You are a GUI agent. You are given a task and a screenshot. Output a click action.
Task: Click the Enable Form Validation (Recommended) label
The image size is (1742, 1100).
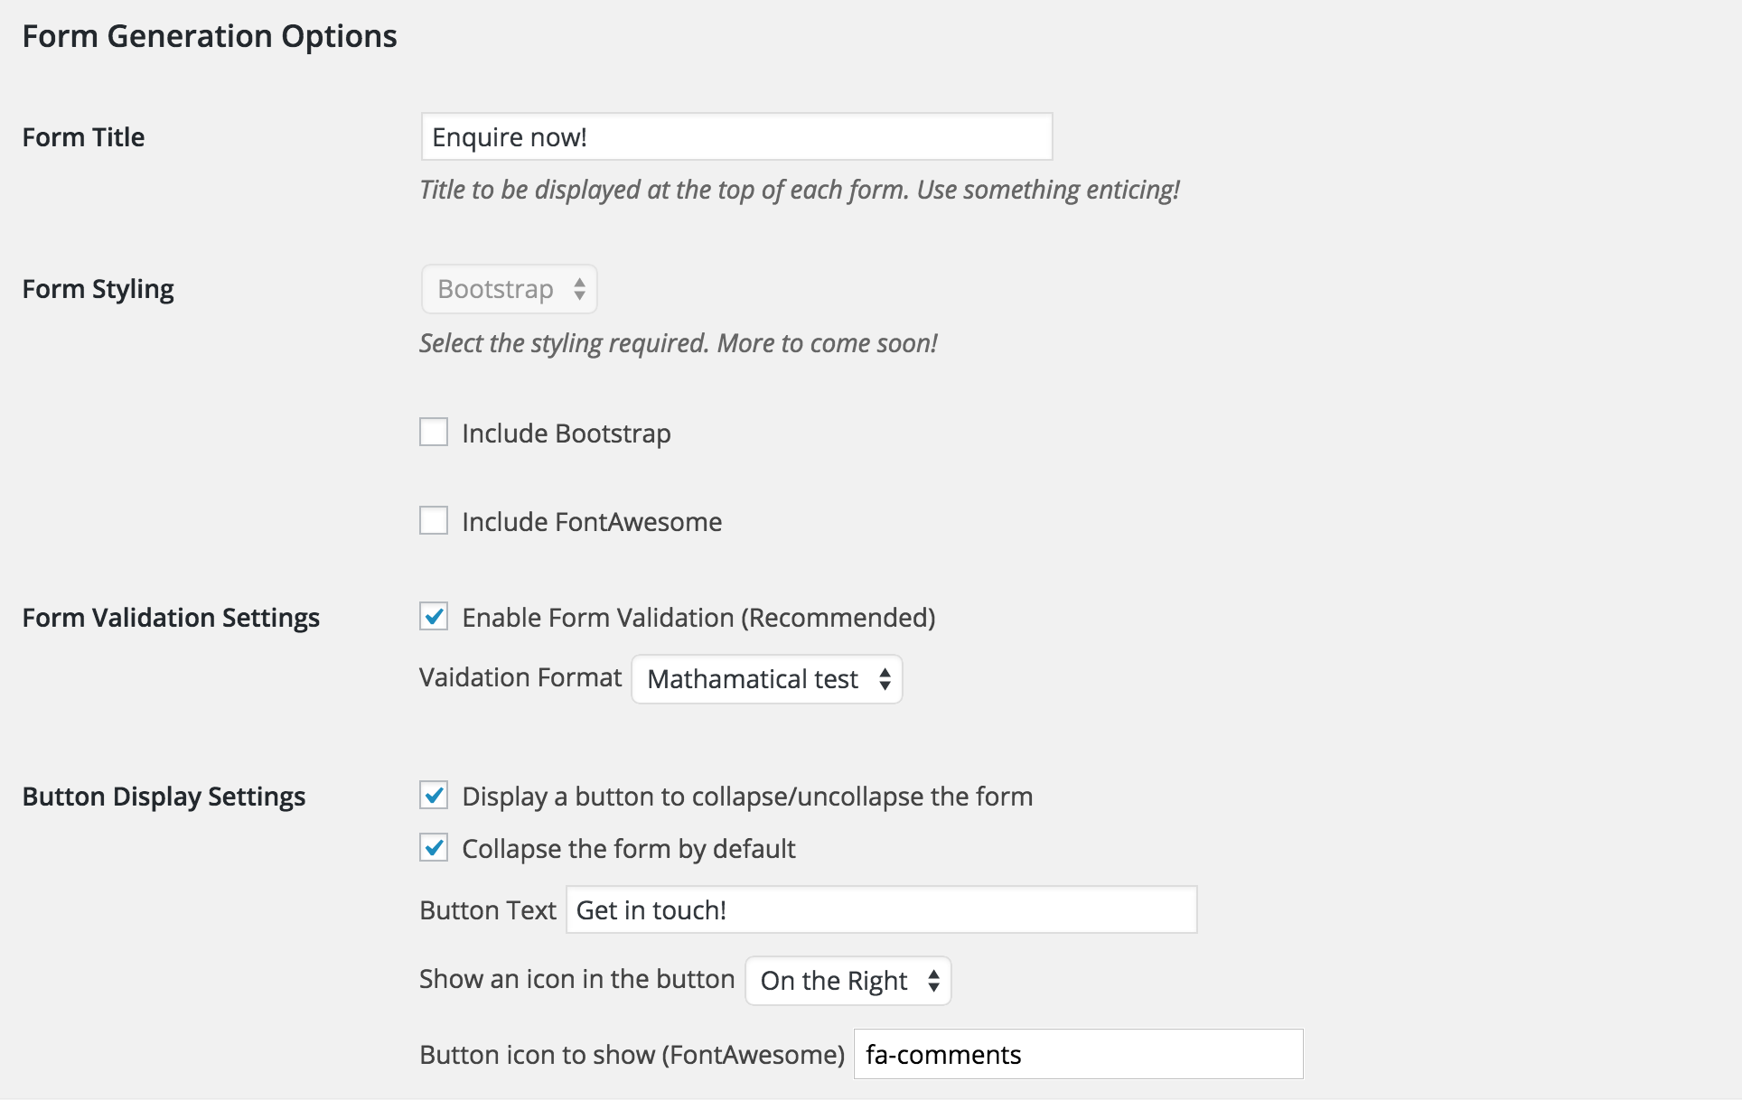tap(698, 618)
